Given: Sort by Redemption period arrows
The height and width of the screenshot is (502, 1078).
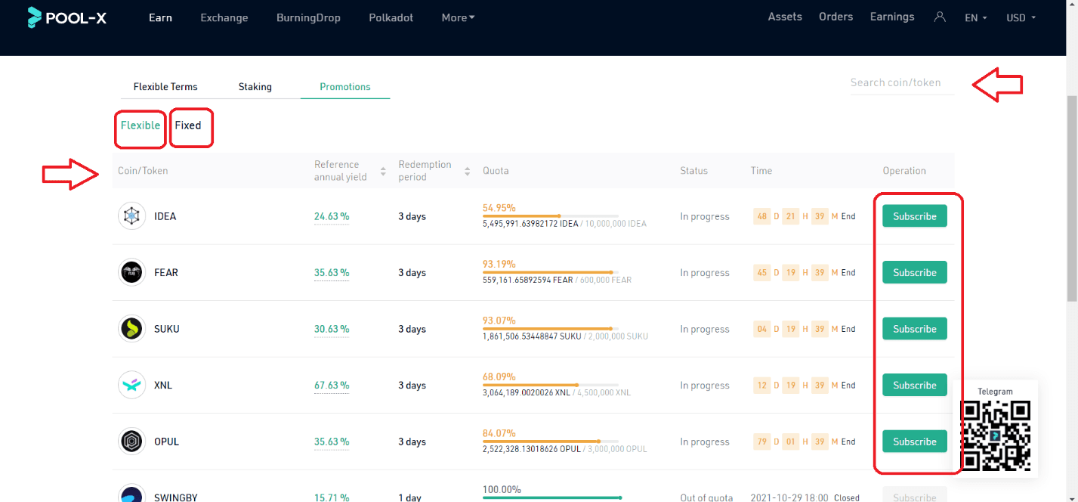Looking at the screenshot, I should (467, 171).
